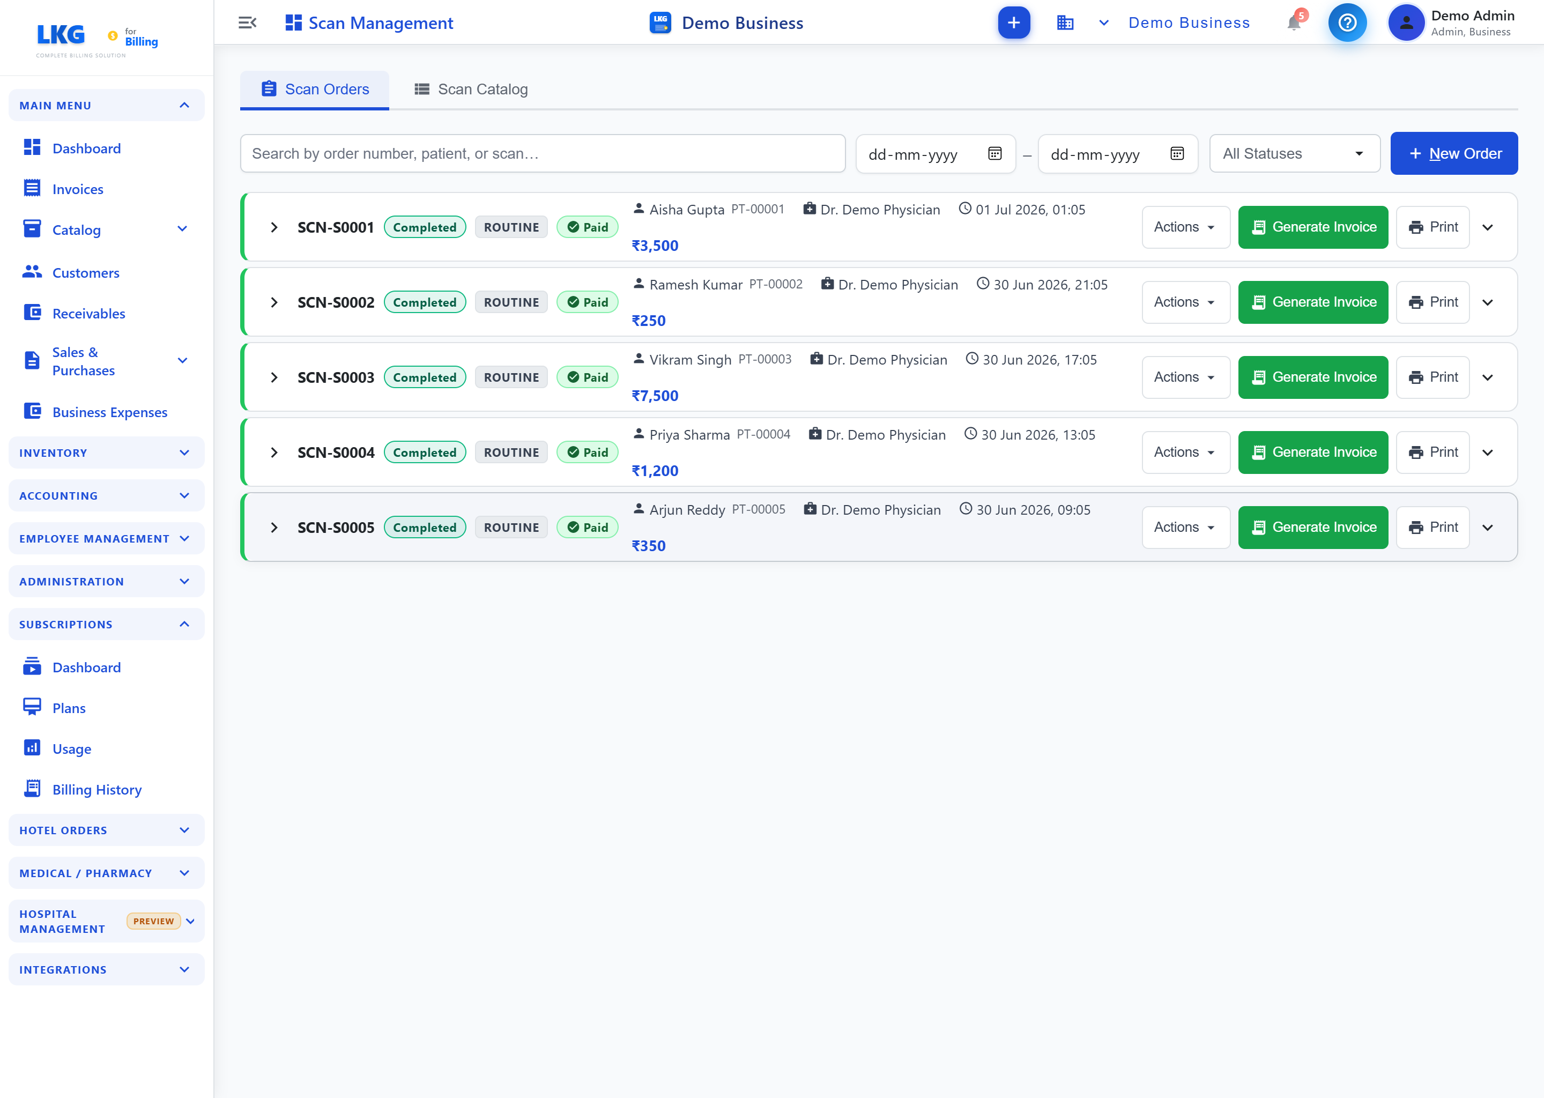The width and height of the screenshot is (1544, 1098).
Task: Click date 30 Jun 2026, 09:05
Action: pyautogui.click(x=1033, y=510)
